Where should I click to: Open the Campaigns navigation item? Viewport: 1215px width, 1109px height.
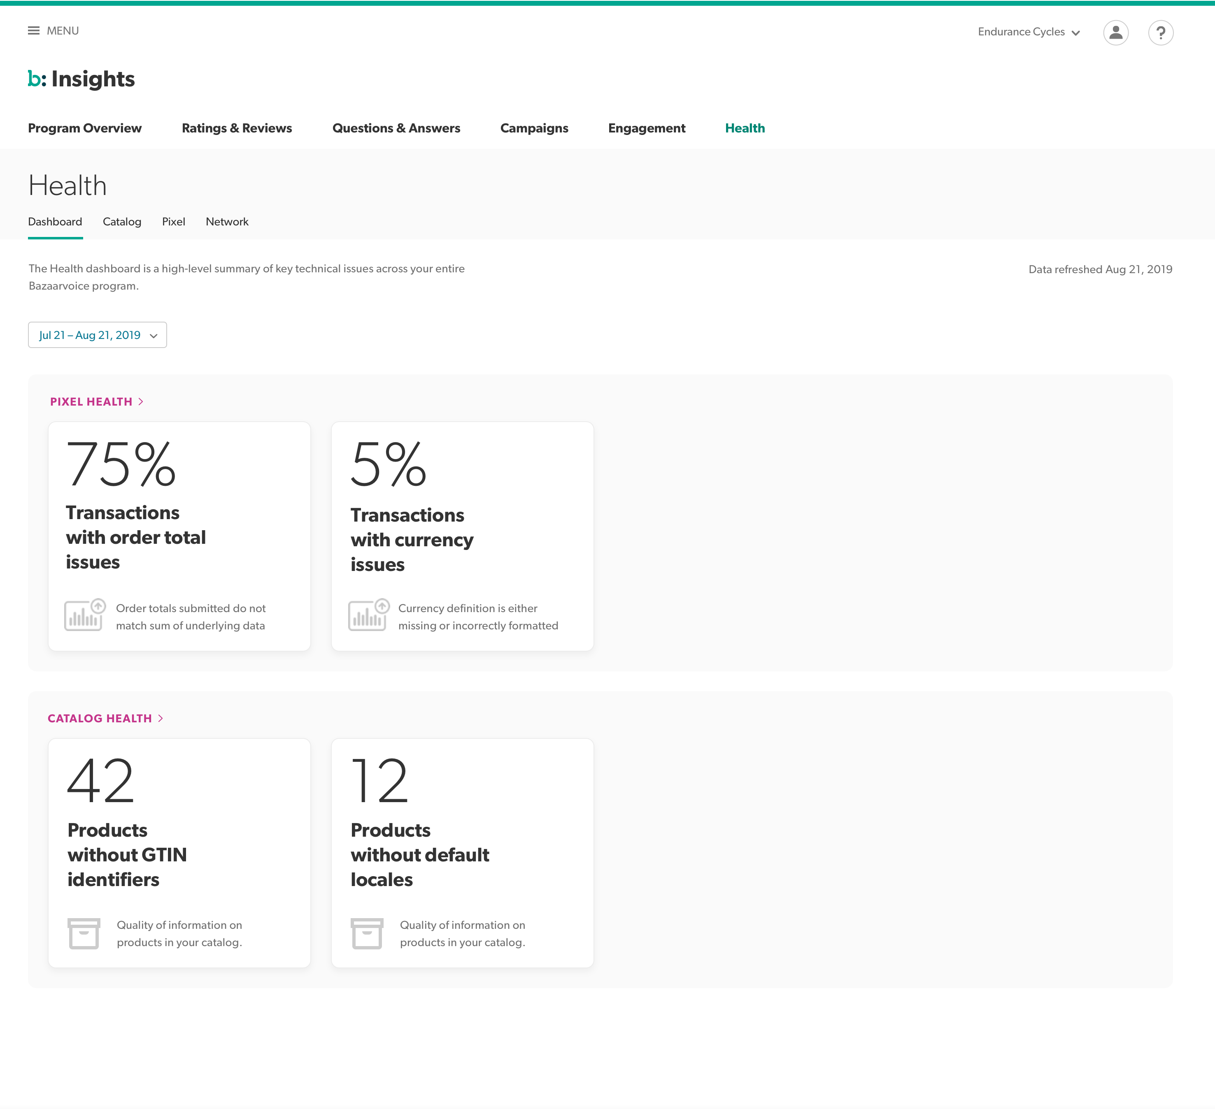[534, 128]
